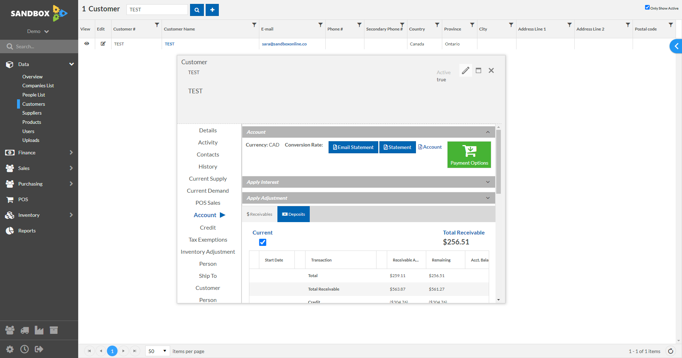Toggle the Current receivables checkbox
682x358 pixels.
(263, 242)
